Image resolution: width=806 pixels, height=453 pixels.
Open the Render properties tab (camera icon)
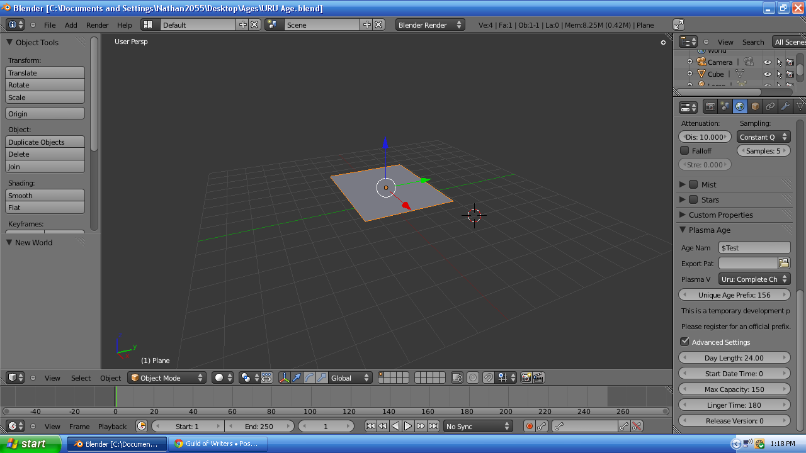(x=710, y=107)
